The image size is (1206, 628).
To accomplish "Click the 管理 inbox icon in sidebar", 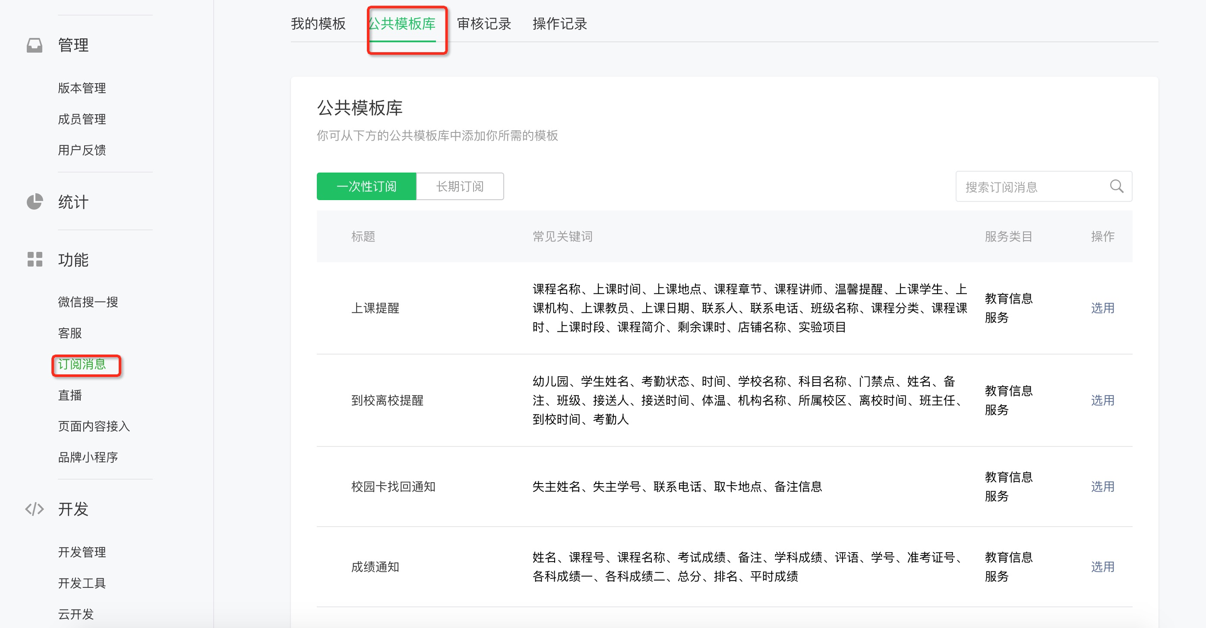I will [34, 45].
